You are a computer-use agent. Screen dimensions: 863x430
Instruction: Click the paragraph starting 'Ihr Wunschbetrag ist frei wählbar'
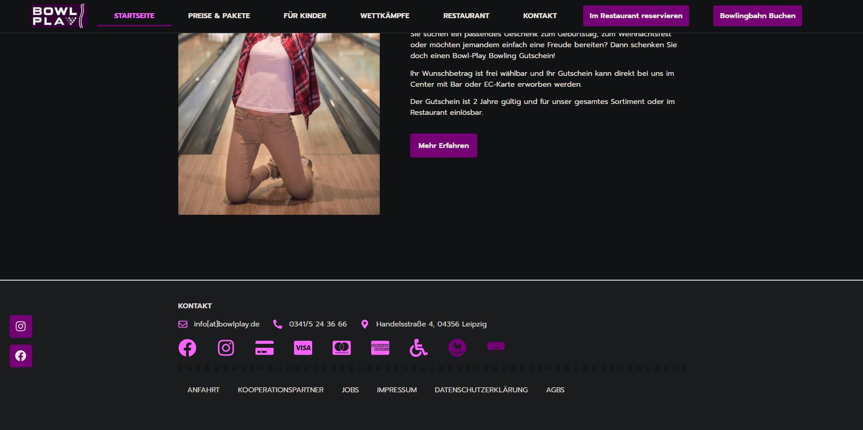point(542,79)
